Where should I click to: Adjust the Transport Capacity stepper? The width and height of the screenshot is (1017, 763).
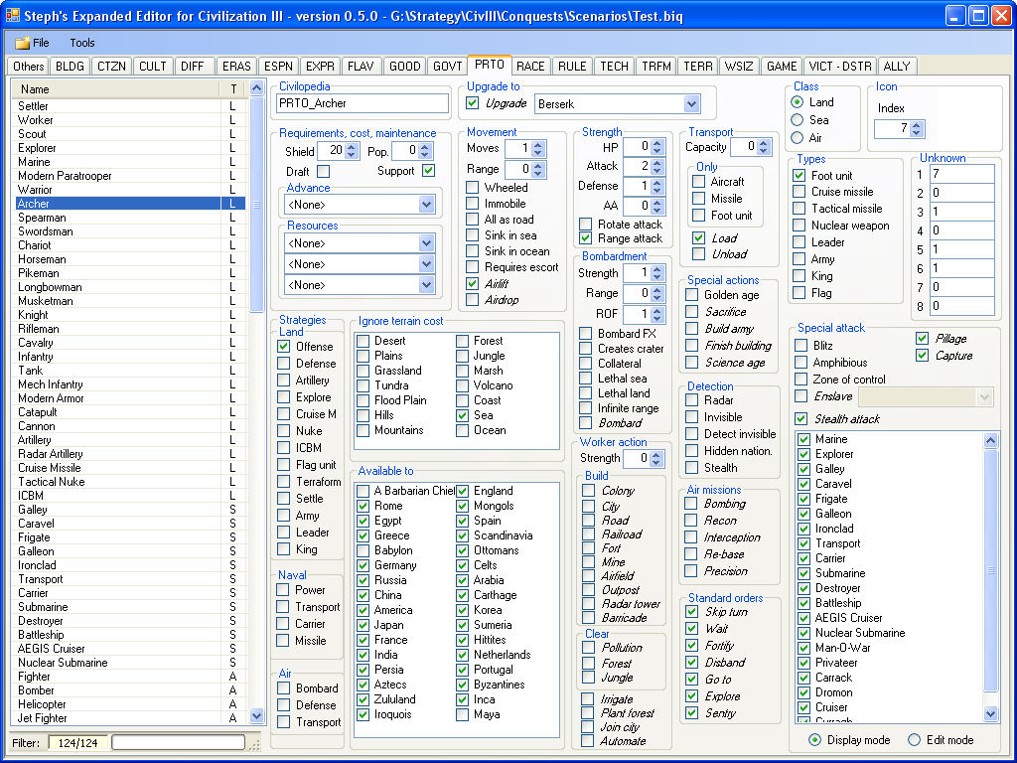pos(764,147)
